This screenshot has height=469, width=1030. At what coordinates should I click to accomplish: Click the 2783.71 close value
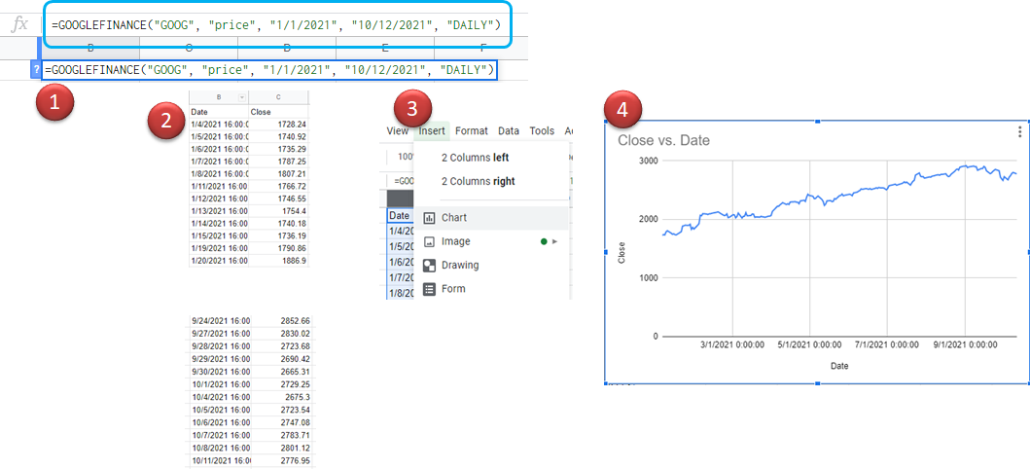pyautogui.click(x=295, y=435)
